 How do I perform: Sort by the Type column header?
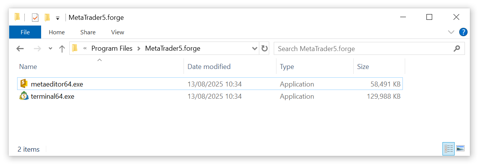(x=287, y=66)
